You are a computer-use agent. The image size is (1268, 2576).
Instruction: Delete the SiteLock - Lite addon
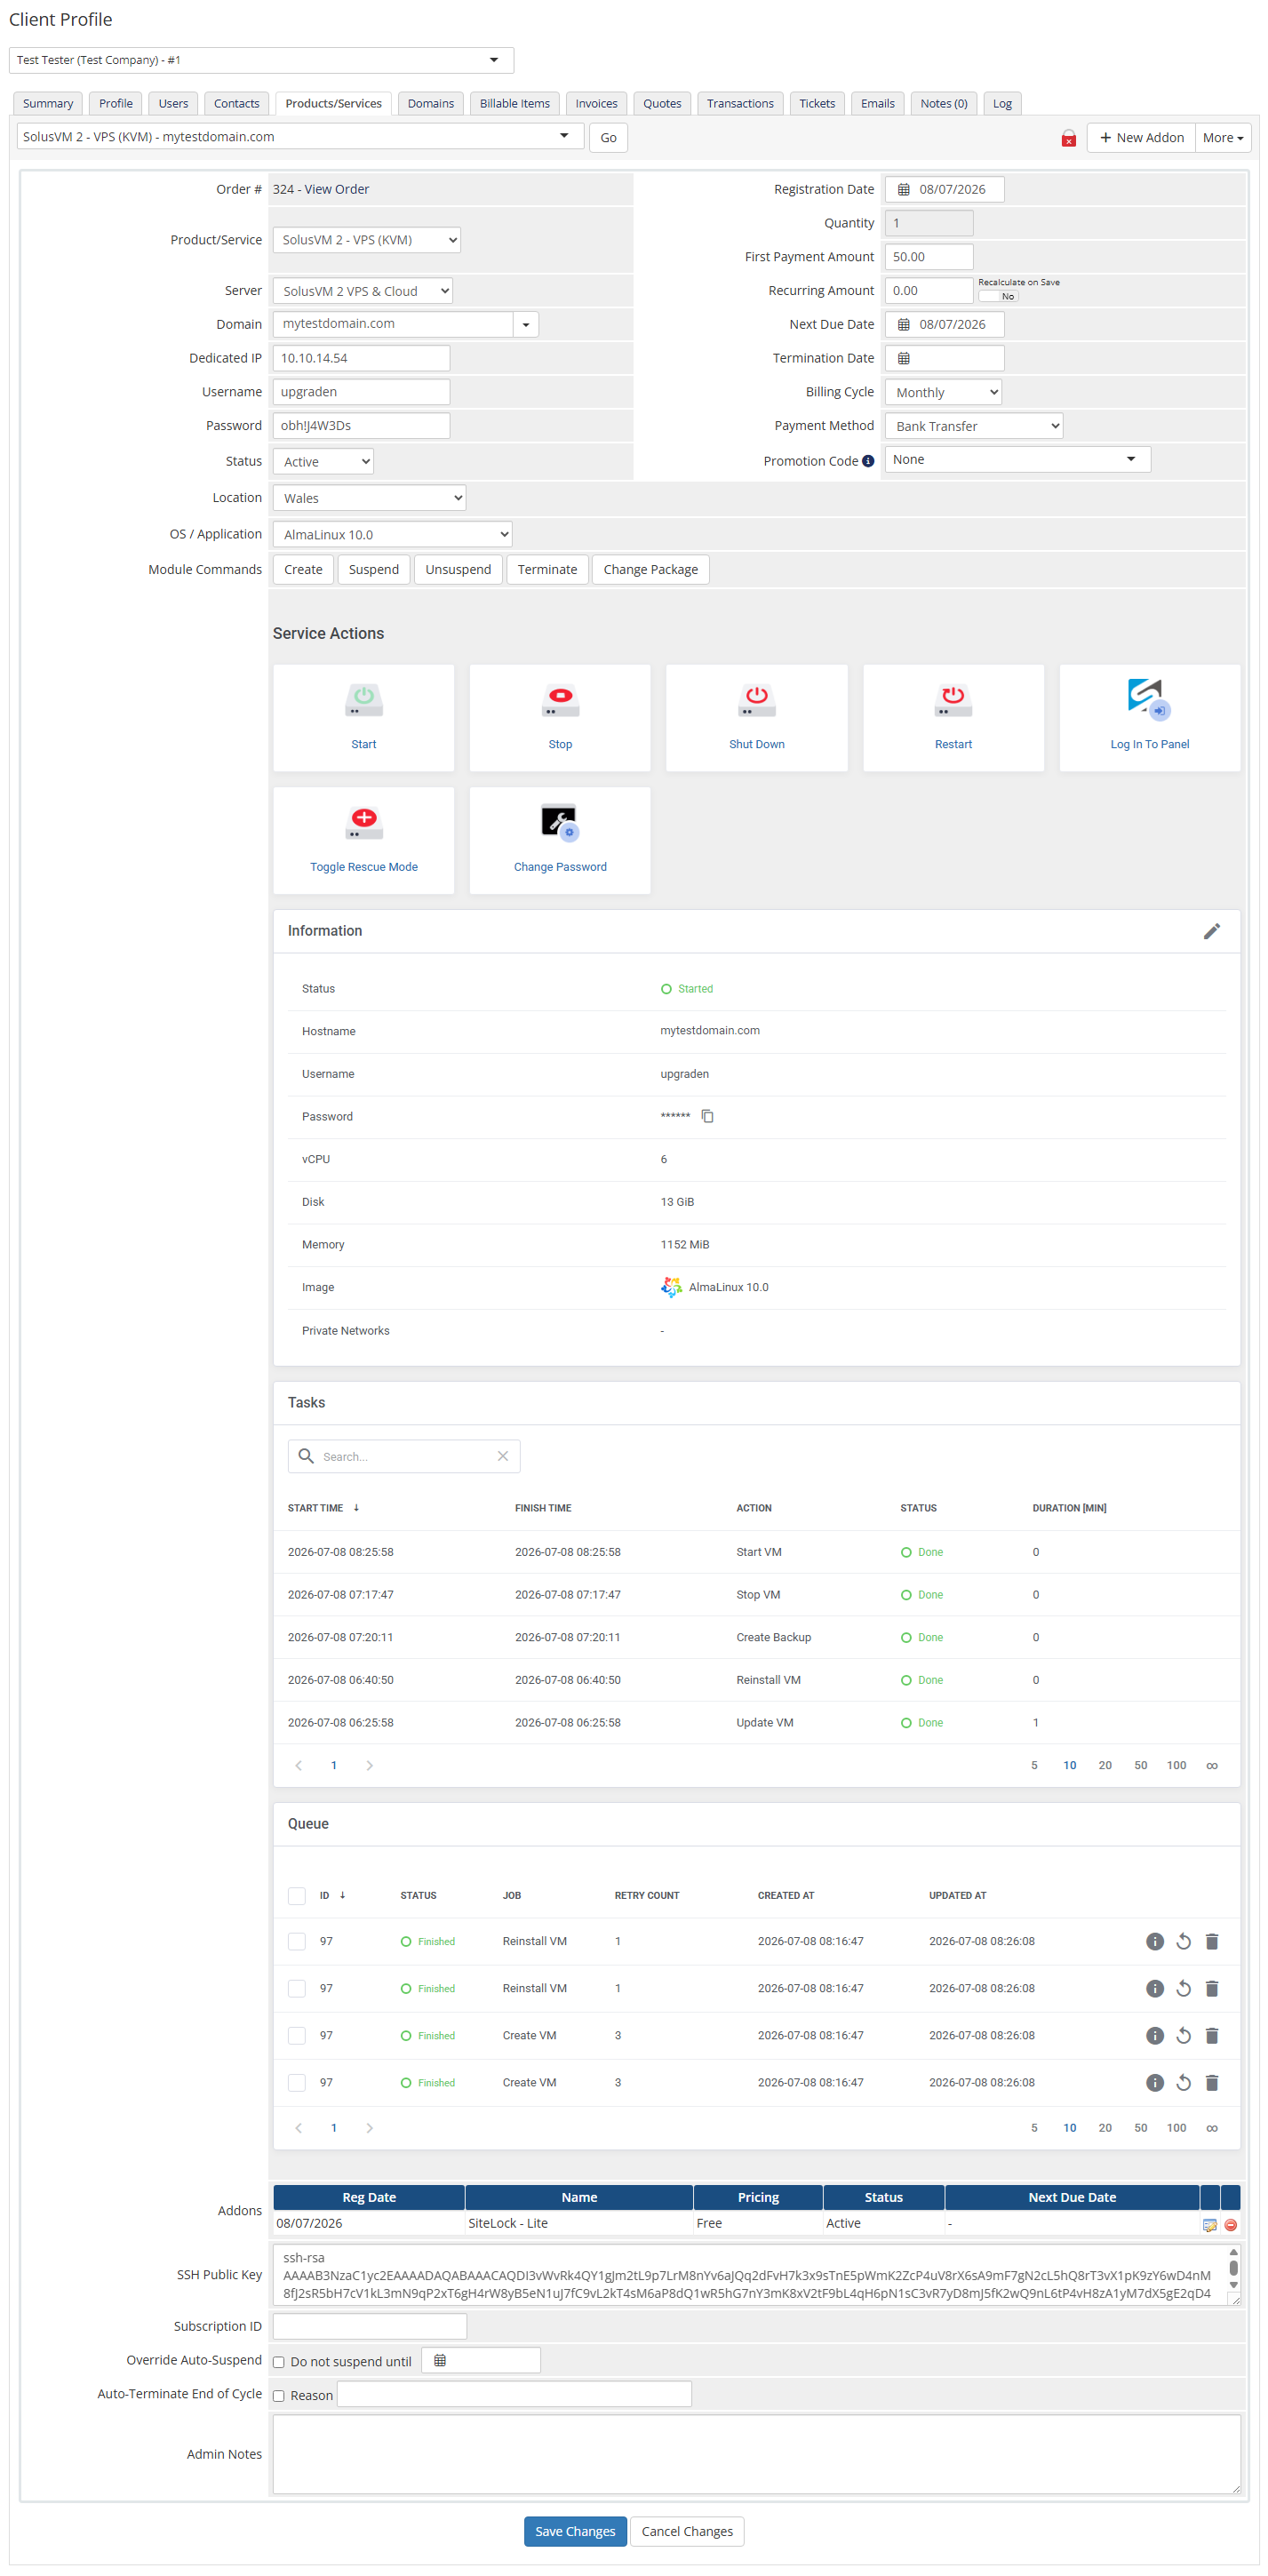tap(1230, 2224)
